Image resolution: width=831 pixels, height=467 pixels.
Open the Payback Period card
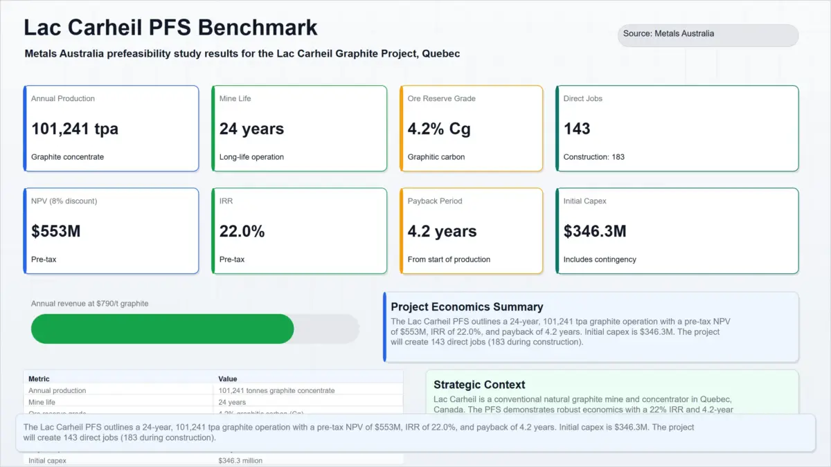point(472,231)
